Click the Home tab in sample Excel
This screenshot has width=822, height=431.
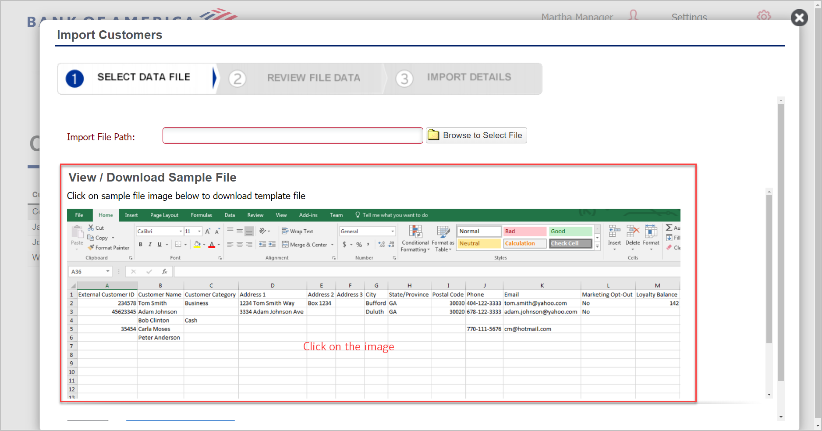(106, 215)
